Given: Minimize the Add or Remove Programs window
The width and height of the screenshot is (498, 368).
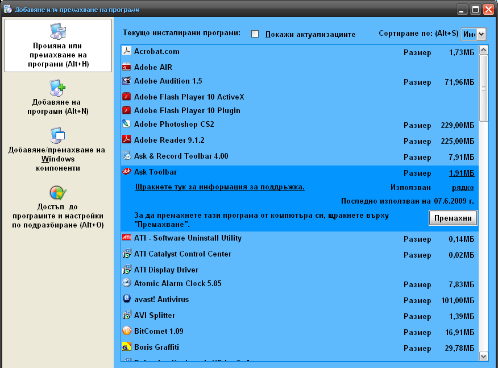Looking at the screenshot, I should coord(462,10).
